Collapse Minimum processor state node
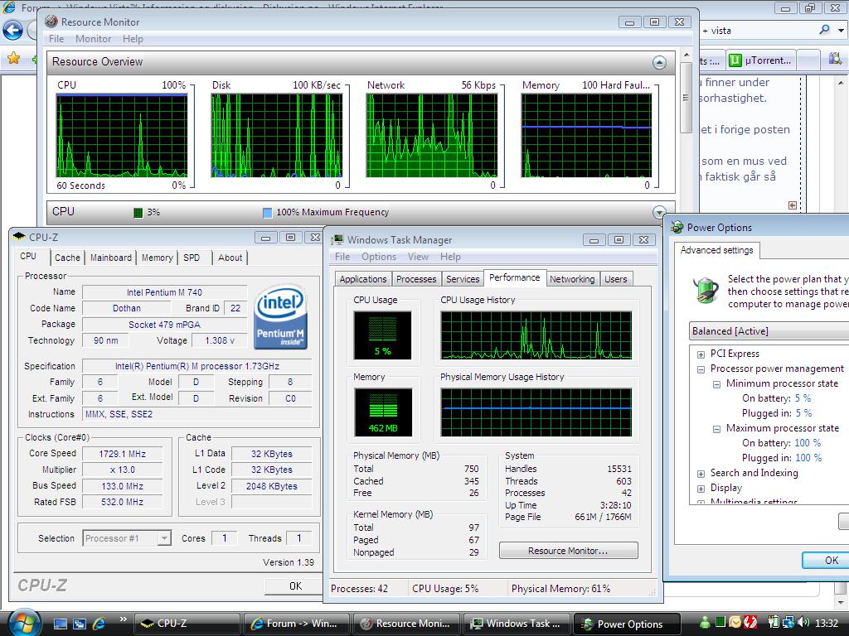 click(x=716, y=384)
